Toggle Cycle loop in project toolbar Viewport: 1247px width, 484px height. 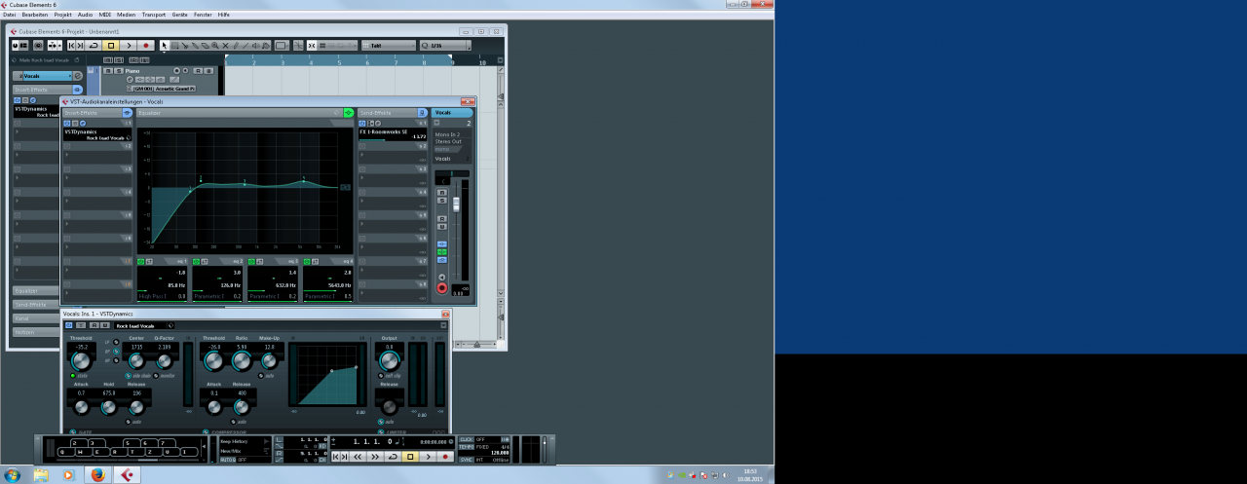pos(94,46)
